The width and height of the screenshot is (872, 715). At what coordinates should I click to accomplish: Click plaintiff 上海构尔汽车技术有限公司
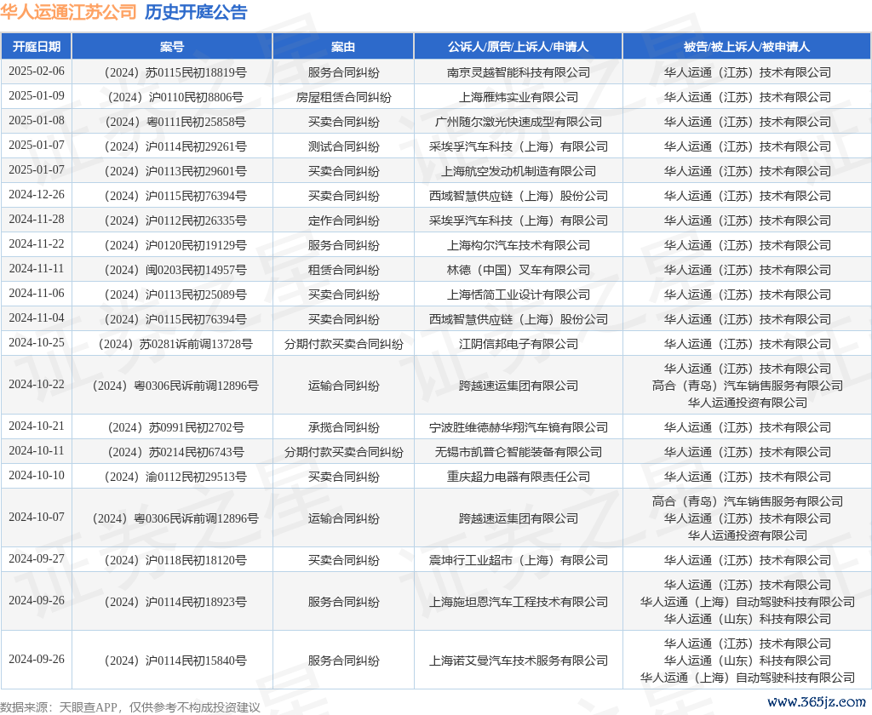(519, 245)
